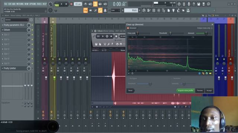
Task: Click the Reset button in denoise dialog
Action: coord(131,91)
